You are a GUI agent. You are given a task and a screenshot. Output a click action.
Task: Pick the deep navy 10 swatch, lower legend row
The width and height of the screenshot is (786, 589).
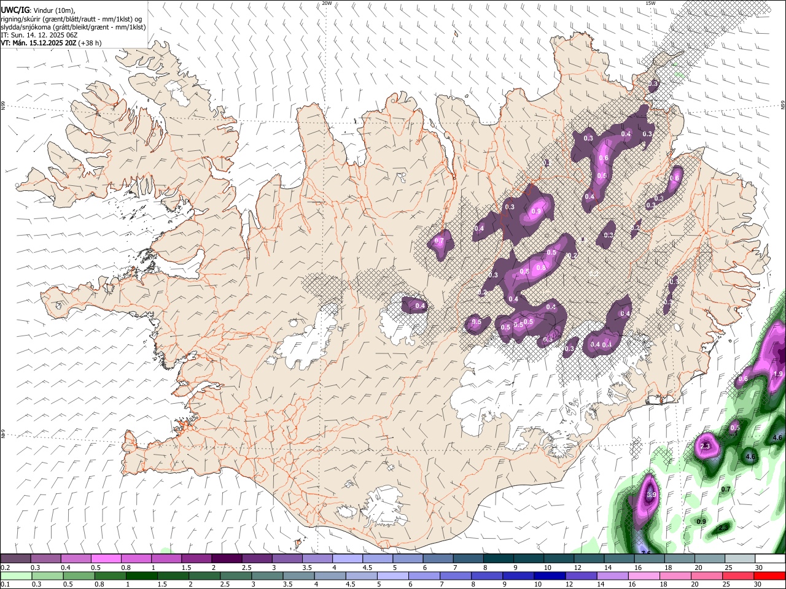click(550, 576)
